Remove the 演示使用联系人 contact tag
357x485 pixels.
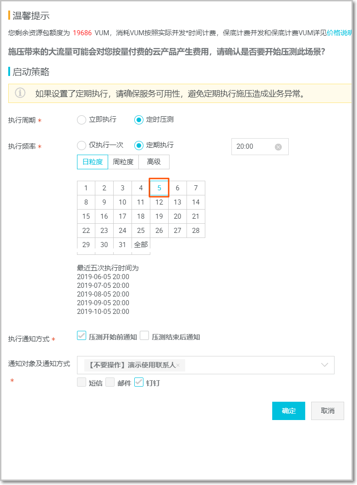click(x=178, y=365)
